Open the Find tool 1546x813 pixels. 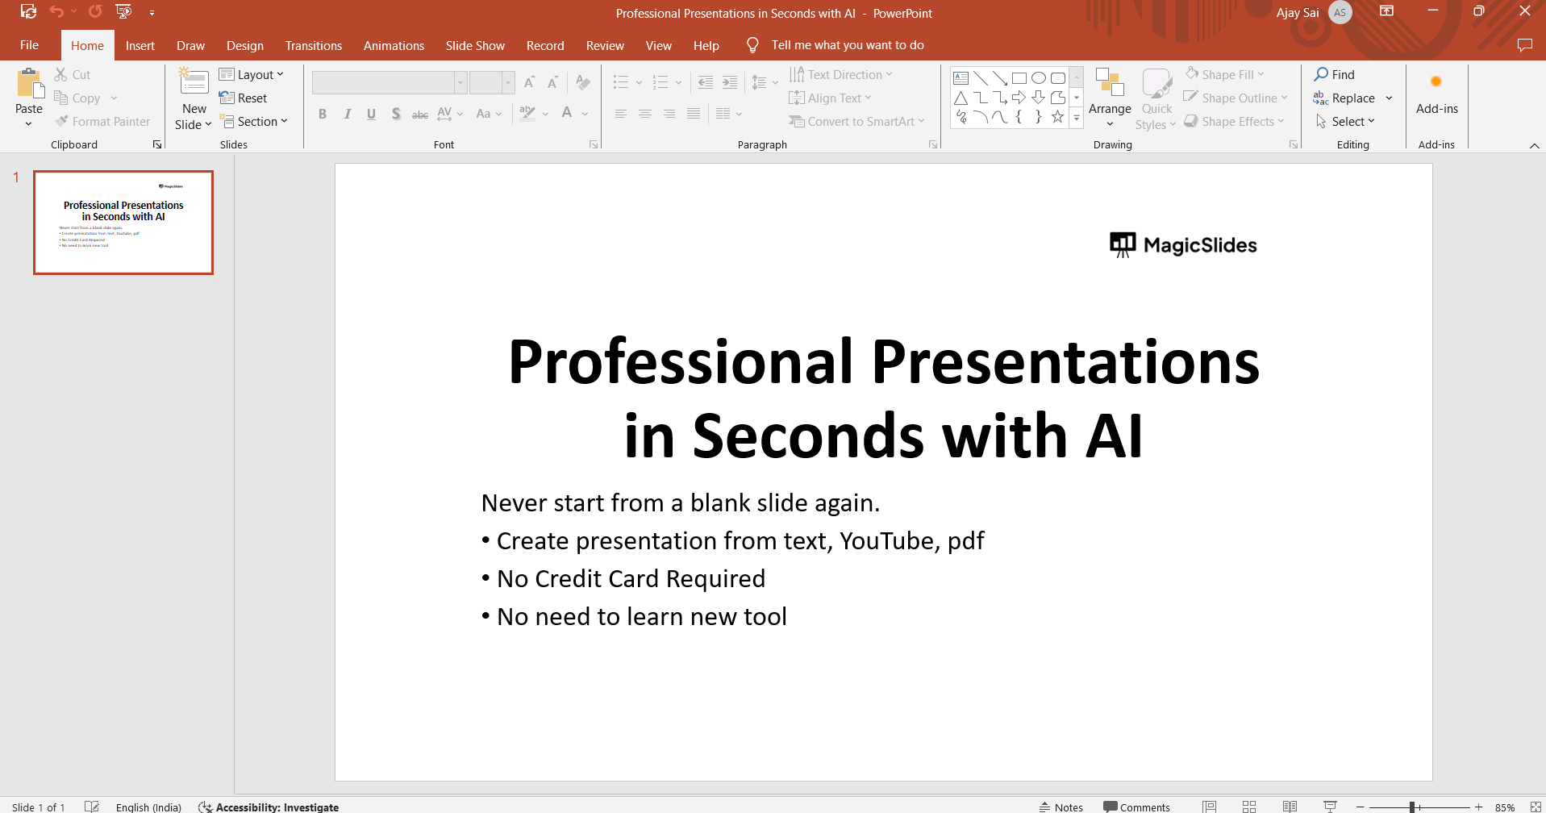click(x=1335, y=74)
